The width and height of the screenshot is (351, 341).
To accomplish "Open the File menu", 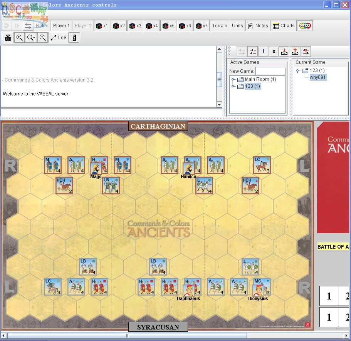I will pyautogui.click(x=7, y=14).
